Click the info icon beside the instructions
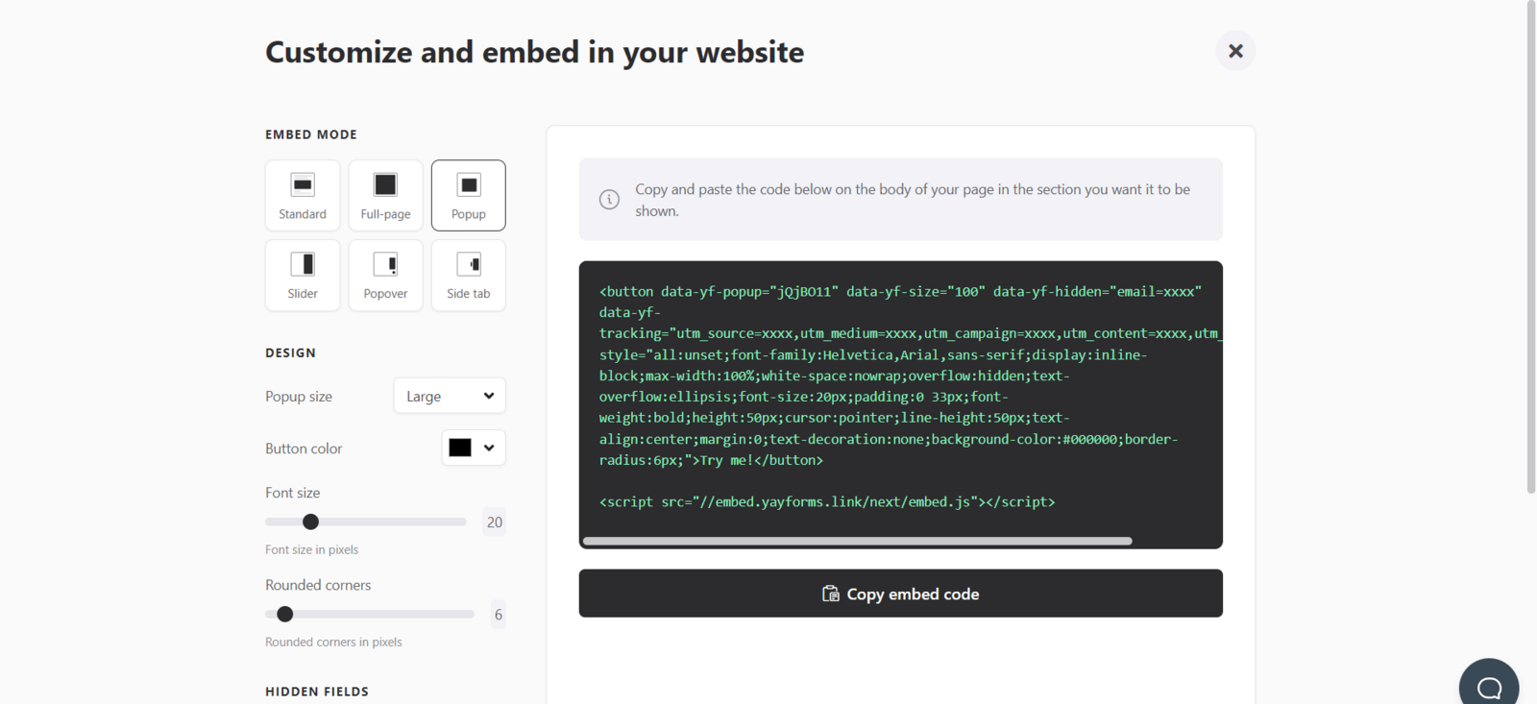This screenshot has width=1537, height=704. tap(609, 200)
